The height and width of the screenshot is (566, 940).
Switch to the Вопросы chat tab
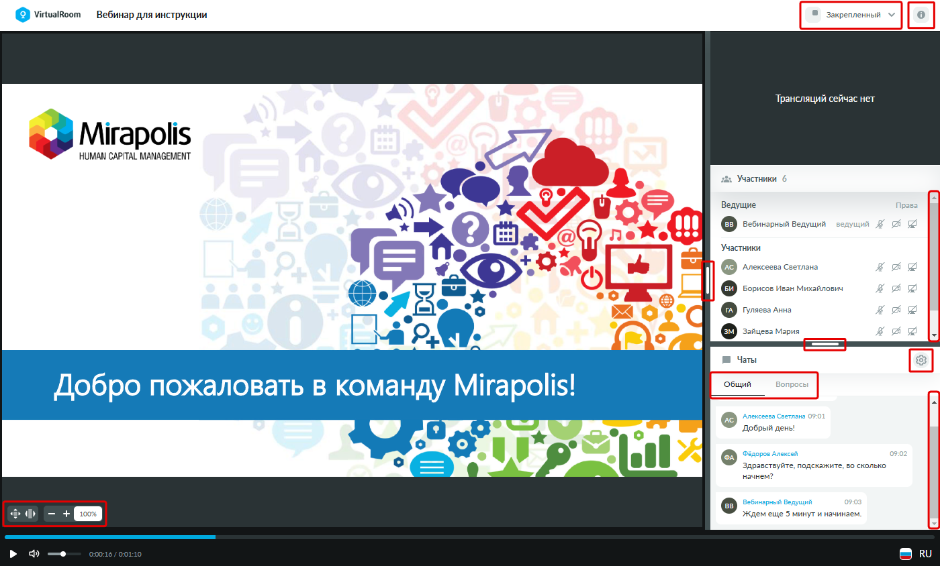(x=792, y=385)
